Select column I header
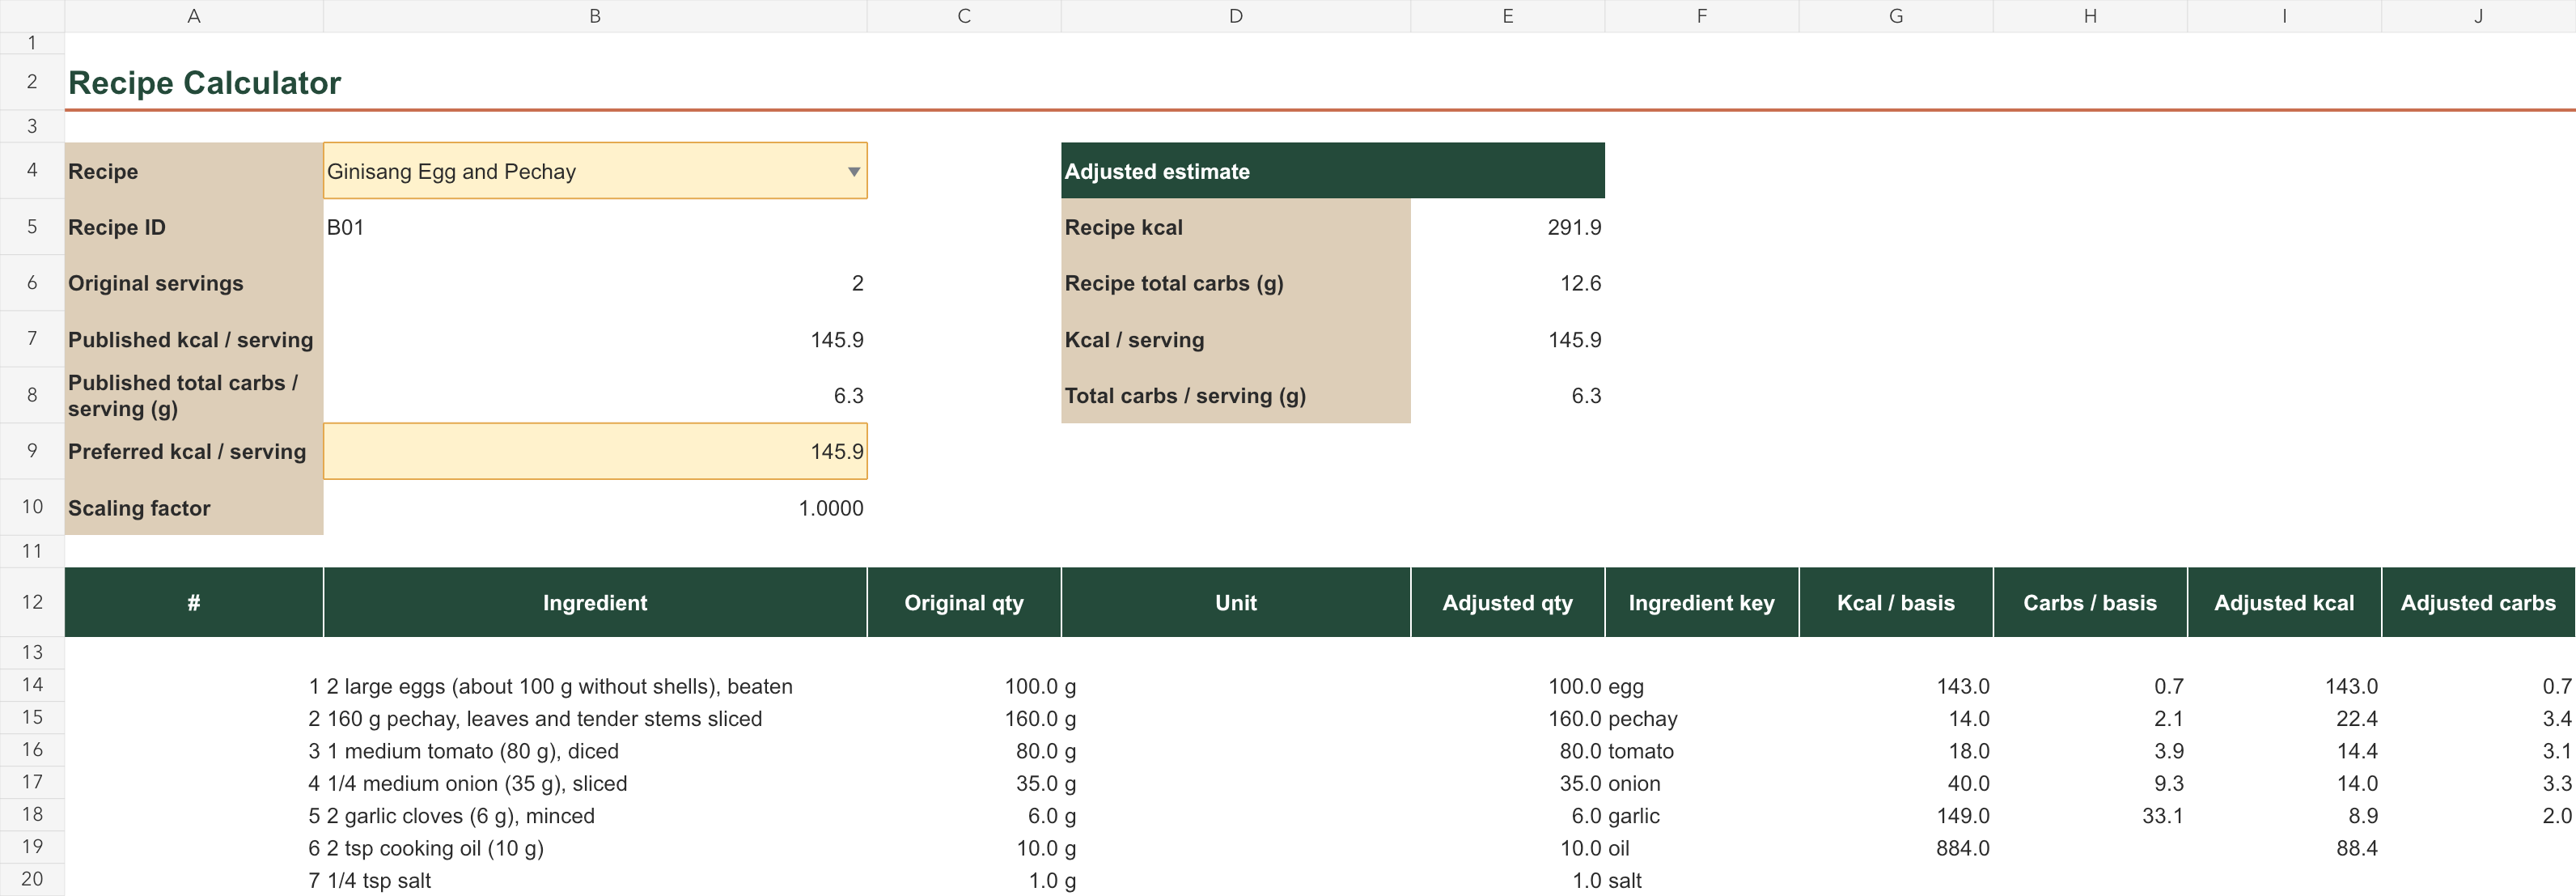The image size is (2576, 896). [x=2284, y=16]
